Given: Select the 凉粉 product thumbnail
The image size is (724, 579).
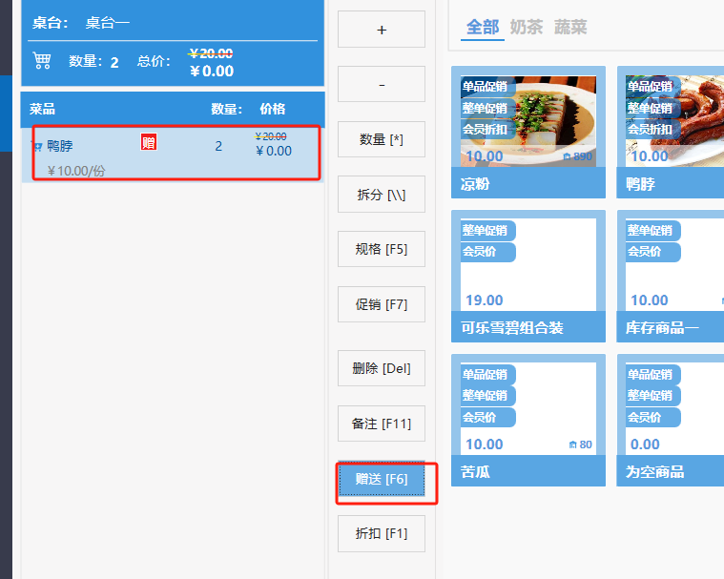Looking at the screenshot, I should point(528,121).
